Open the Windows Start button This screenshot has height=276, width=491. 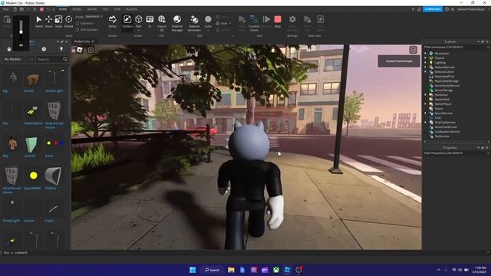pos(193,270)
